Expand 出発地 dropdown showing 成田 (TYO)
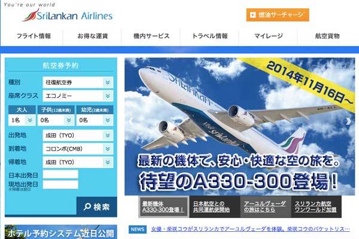 click(78, 136)
